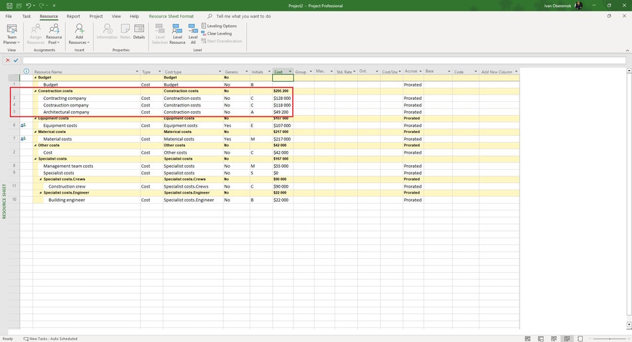The height and width of the screenshot is (342, 632).
Task: Open the Cost type column filter dropdown
Action: [x=220, y=72]
